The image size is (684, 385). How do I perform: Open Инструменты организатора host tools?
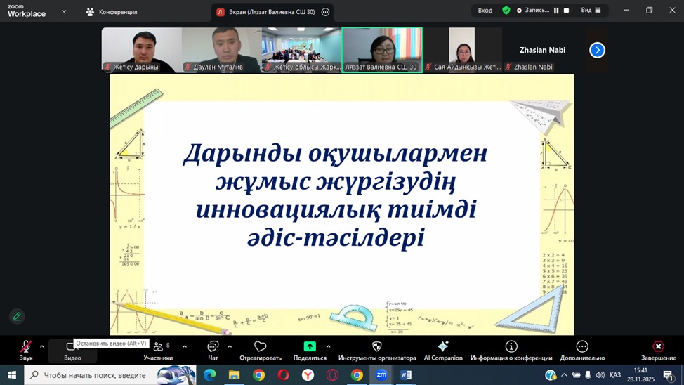[377, 348]
